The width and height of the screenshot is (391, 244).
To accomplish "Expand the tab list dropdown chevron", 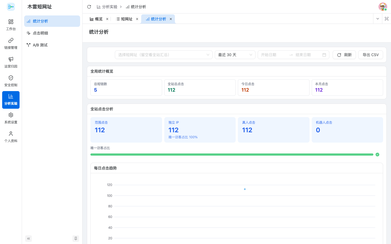I will tap(378, 19).
